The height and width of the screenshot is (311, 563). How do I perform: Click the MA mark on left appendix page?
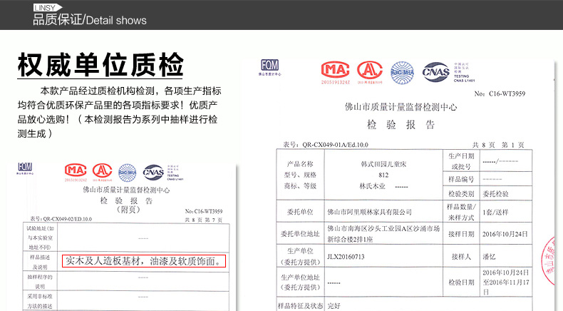(76, 172)
